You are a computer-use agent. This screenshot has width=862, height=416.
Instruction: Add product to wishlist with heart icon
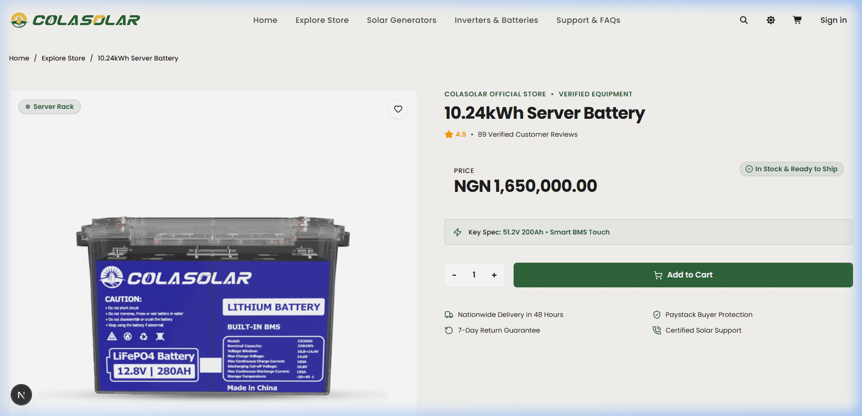click(398, 109)
